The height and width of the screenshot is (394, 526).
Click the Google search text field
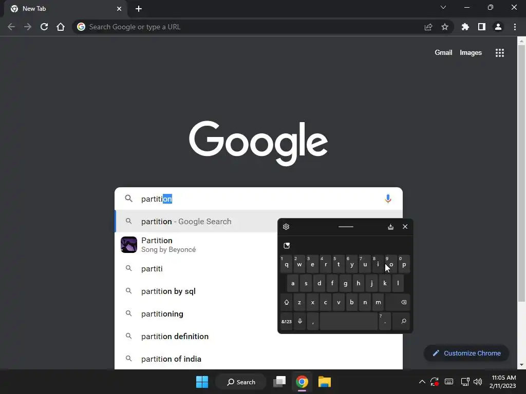258,199
